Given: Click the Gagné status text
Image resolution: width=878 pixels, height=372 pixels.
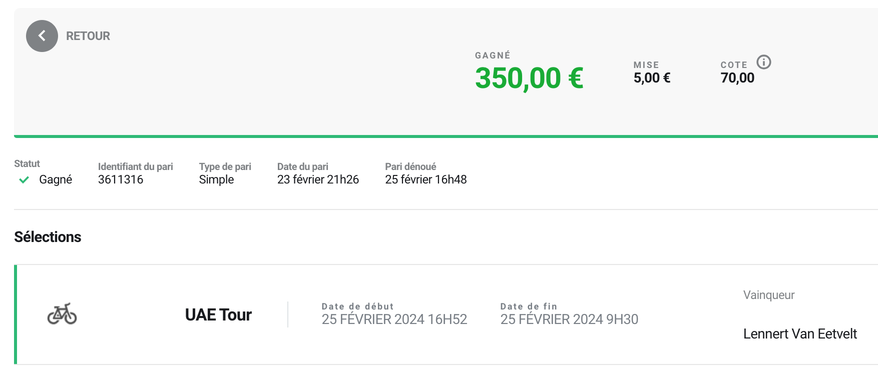Looking at the screenshot, I should (56, 179).
